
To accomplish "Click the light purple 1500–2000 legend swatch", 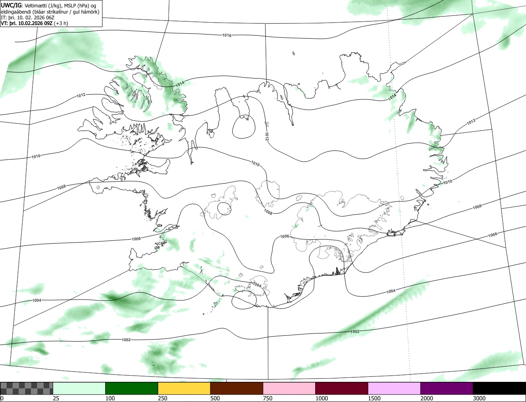I will [394, 388].
